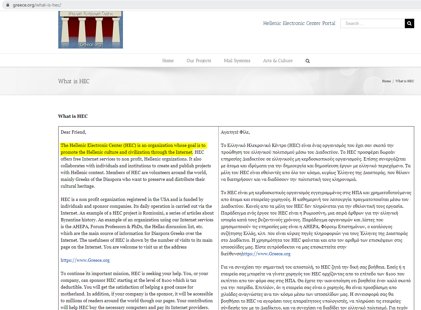
Task: Click the lock icon in the address bar
Action: (x=8, y=5)
